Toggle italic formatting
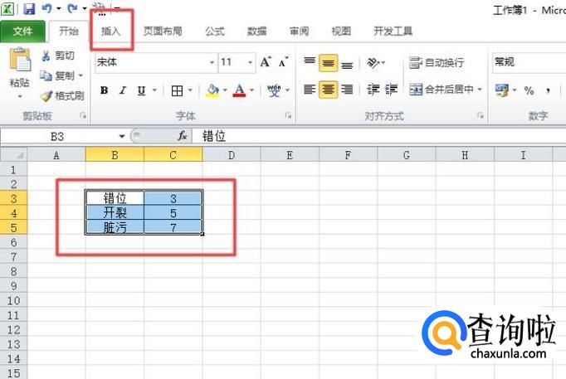The height and width of the screenshot is (379, 566). [x=123, y=90]
